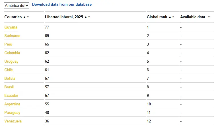Sort Global rank descending arrow
Viewport: 222px width, 129px height.
click(x=173, y=17)
